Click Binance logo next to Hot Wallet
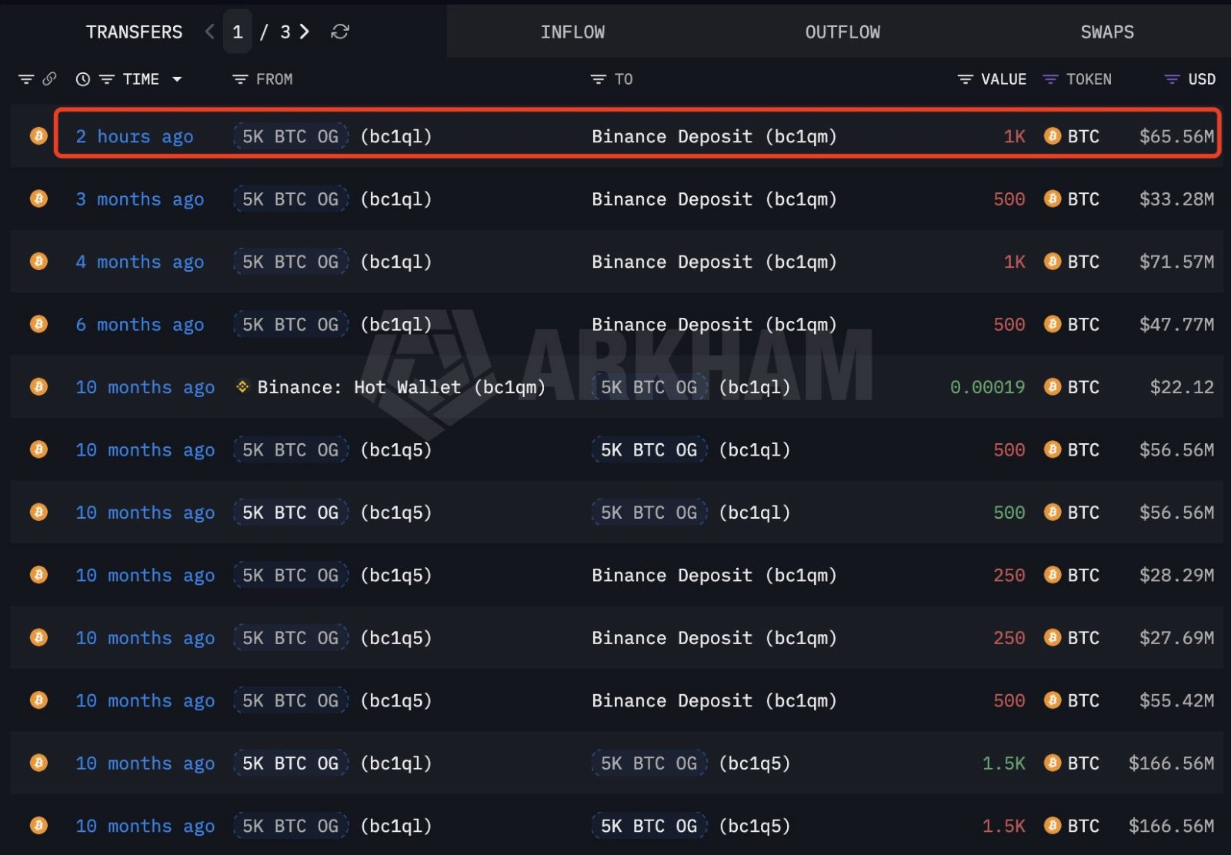 242,386
